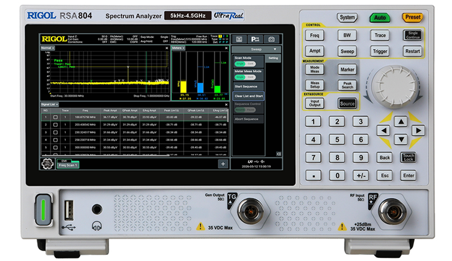Select the Freq Scan 1 tab
This screenshot has height=261, width=452.
pyautogui.click(x=68, y=165)
